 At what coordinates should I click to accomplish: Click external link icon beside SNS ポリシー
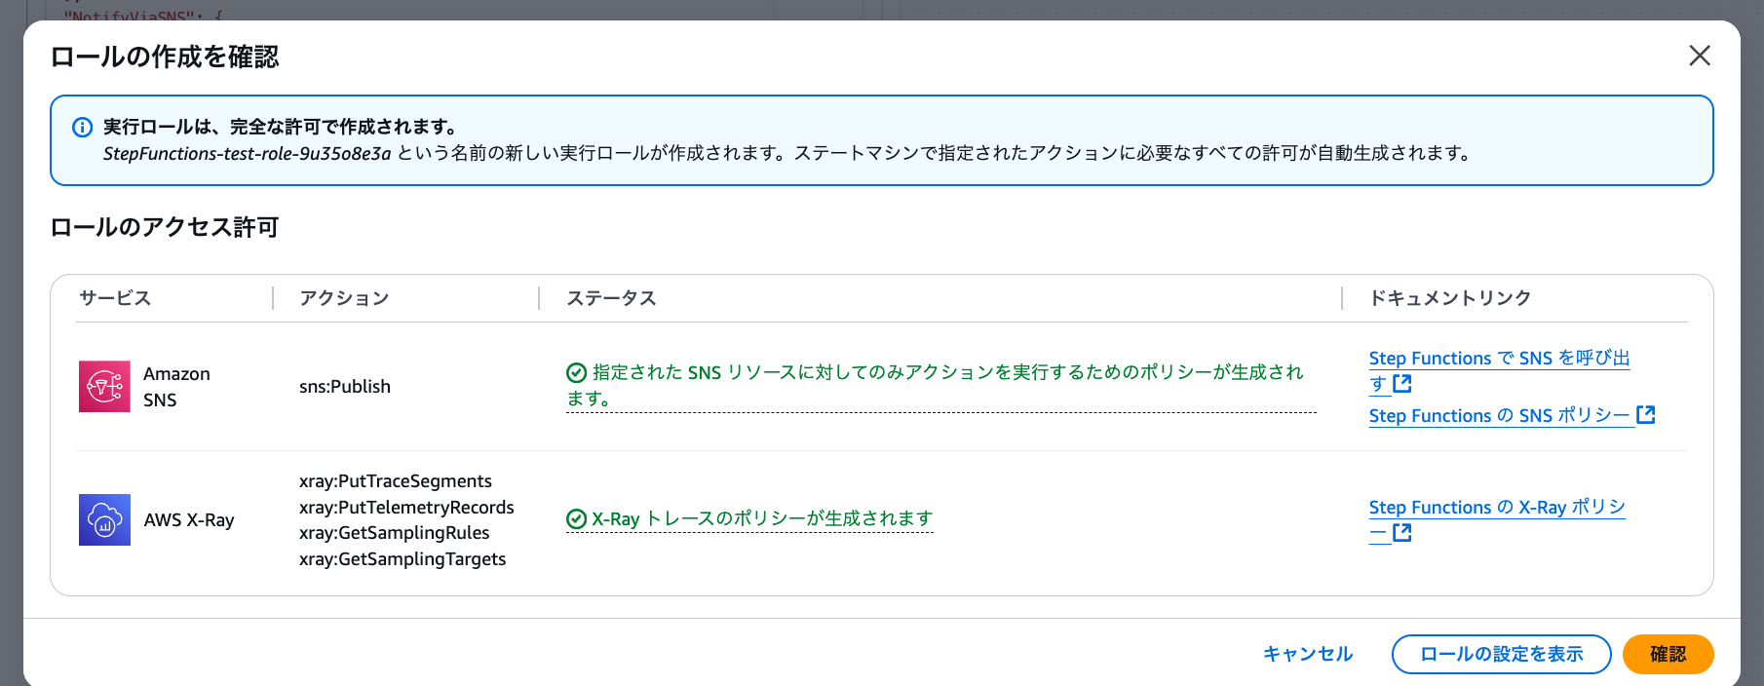point(1646,415)
